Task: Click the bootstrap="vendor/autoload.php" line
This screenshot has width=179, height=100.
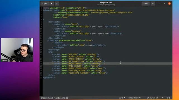Action: click(x=72, y=15)
